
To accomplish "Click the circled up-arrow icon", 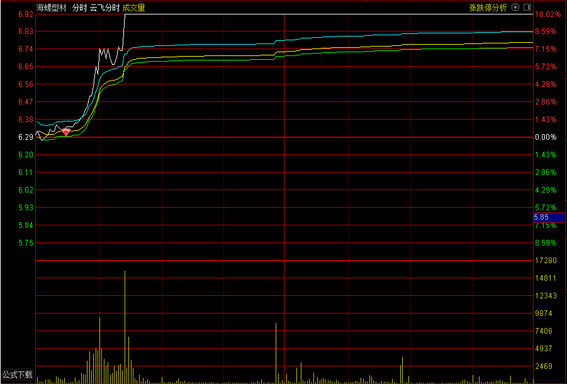I will pos(515,7).
